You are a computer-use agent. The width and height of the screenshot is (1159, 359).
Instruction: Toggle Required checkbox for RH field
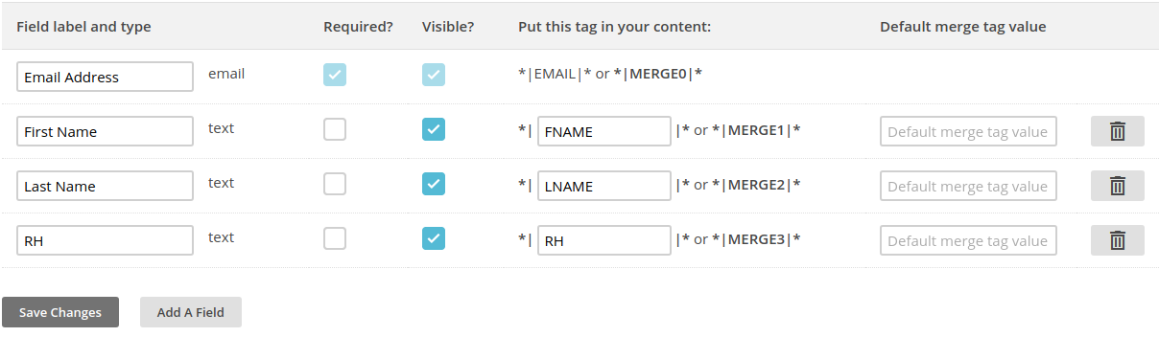tap(335, 238)
